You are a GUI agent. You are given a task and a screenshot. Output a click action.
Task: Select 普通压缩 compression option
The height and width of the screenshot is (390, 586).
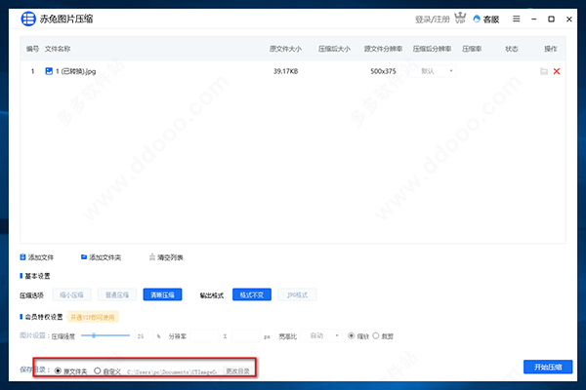point(117,294)
